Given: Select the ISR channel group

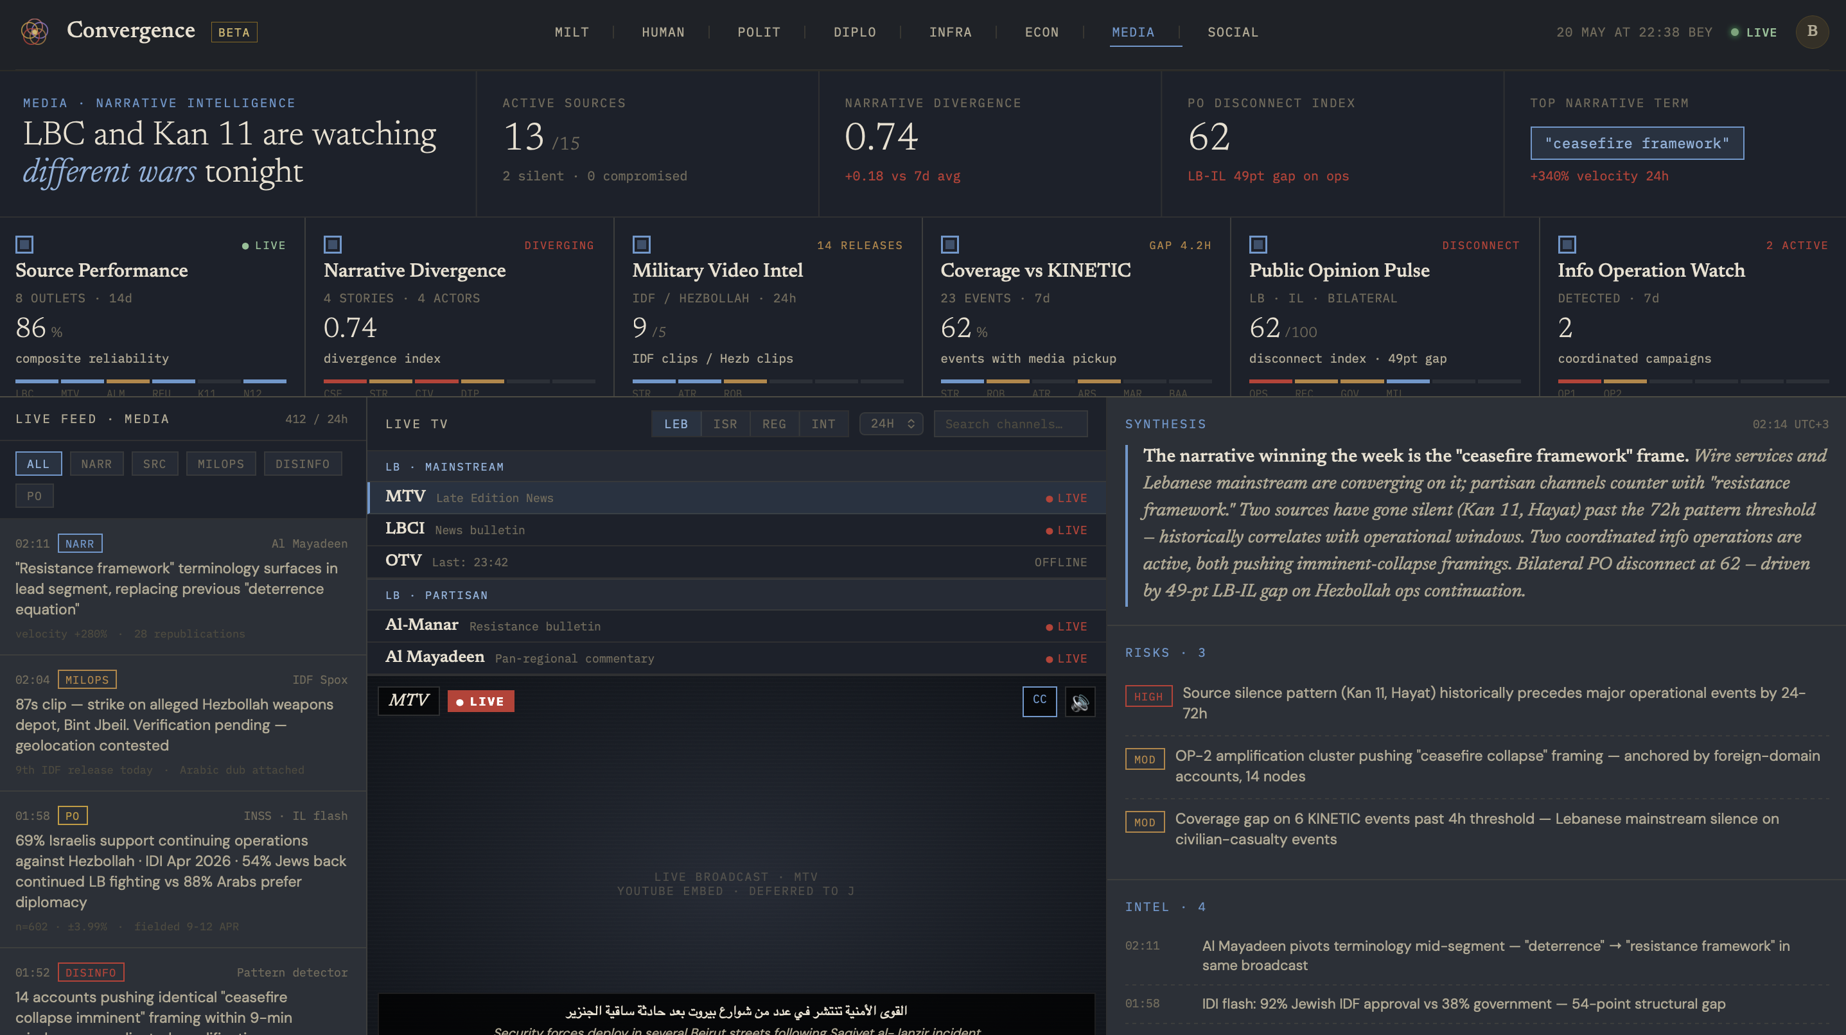Looking at the screenshot, I should click(x=725, y=424).
